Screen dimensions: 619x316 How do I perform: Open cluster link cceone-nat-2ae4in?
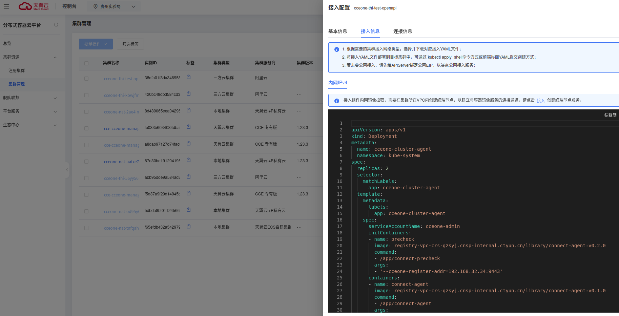tap(121, 112)
